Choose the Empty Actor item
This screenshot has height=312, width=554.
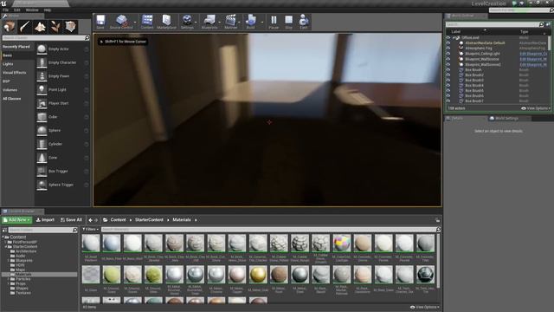click(62, 49)
